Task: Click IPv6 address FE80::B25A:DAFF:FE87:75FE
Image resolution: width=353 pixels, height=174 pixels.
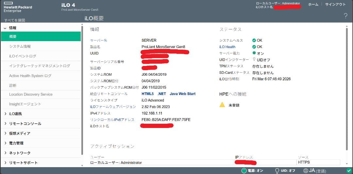Action: point(166,119)
